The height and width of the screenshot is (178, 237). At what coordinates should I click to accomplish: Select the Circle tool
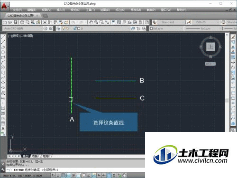3,67
